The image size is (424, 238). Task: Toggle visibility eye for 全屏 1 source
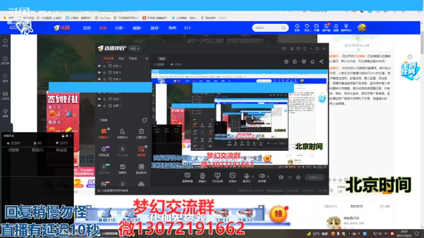(x=99, y=106)
